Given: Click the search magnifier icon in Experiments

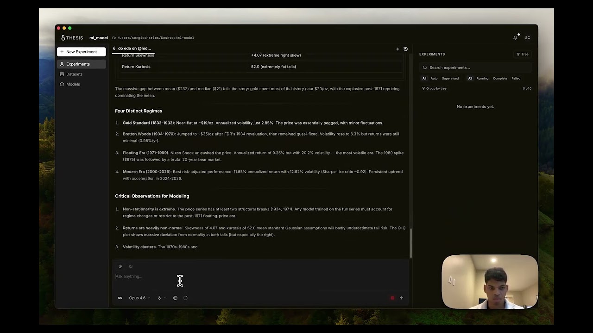Looking at the screenshot, I should pyautogui.click(x=425, y=68).
